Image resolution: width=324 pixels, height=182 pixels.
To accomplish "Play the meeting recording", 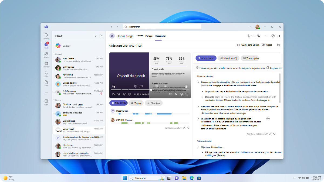I will (x=113, y=94).
